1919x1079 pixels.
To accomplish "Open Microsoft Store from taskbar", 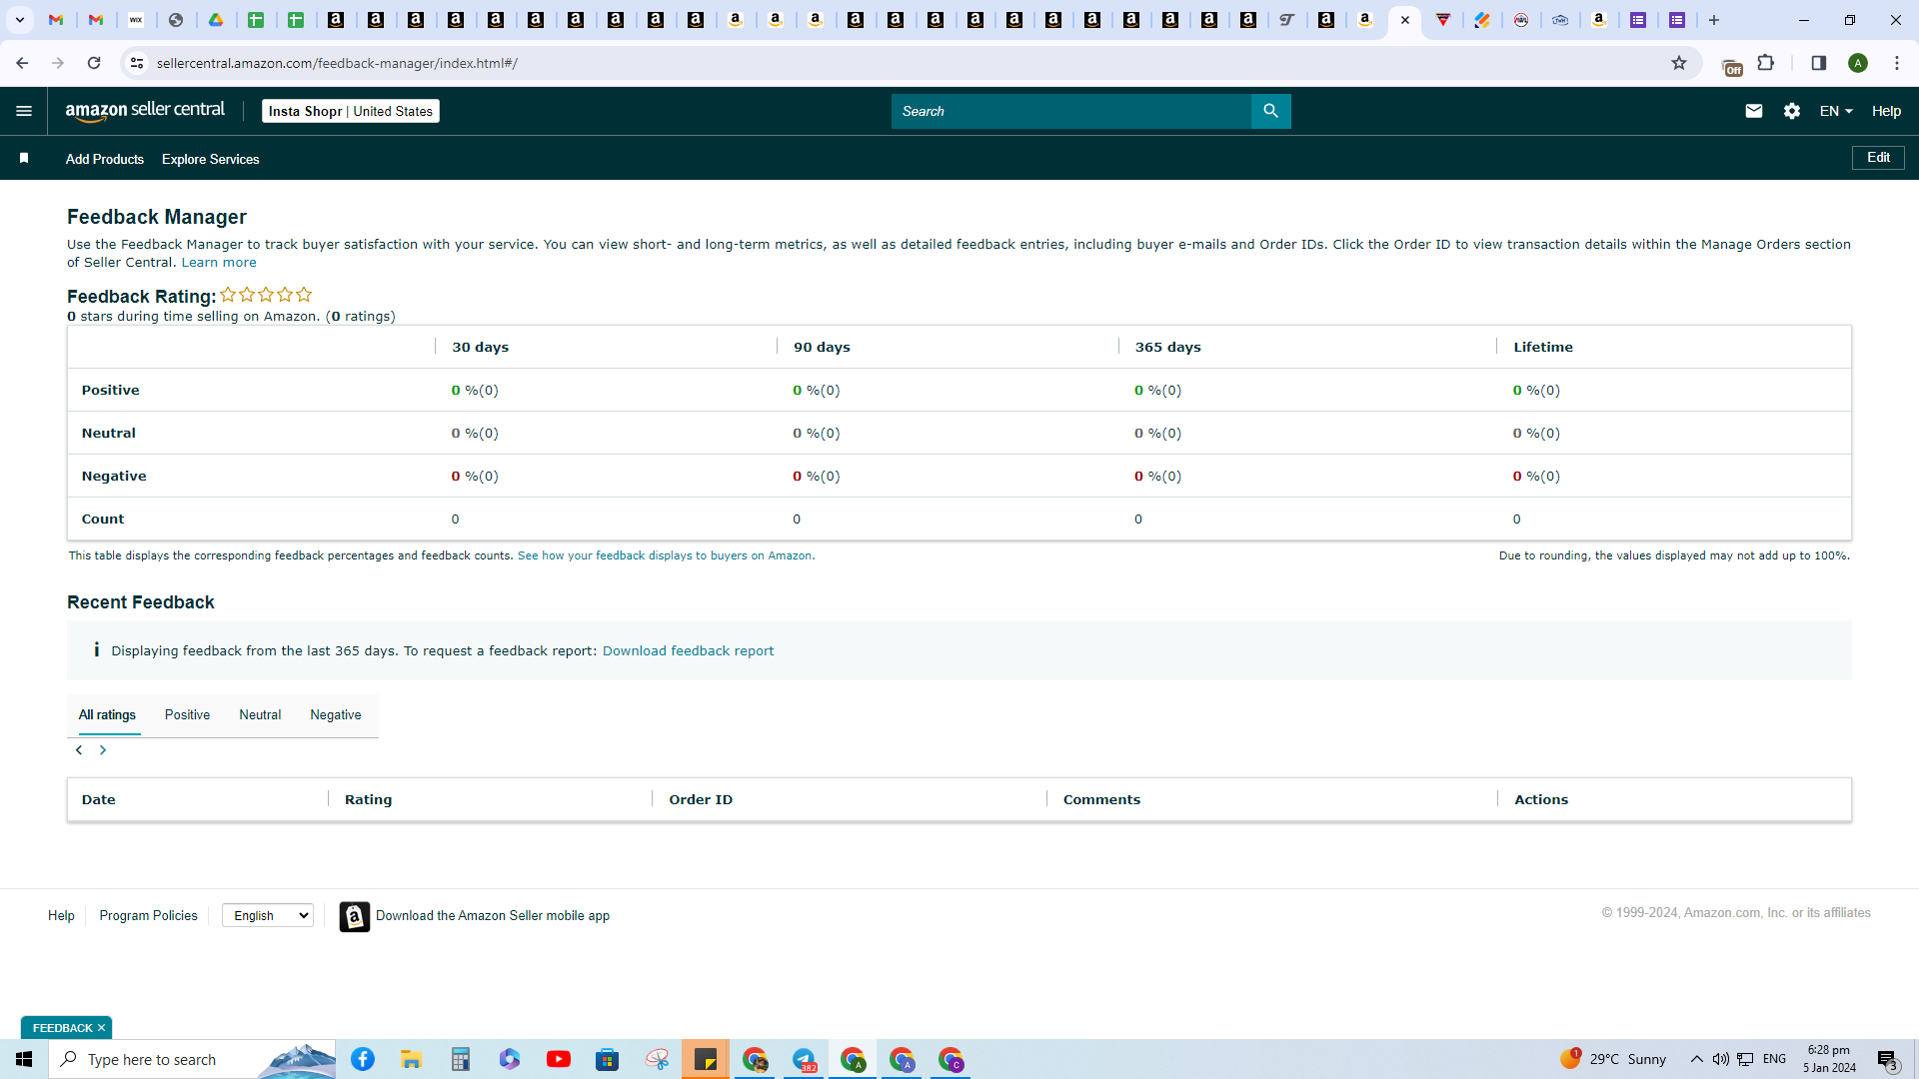I will coord(608,1059).
